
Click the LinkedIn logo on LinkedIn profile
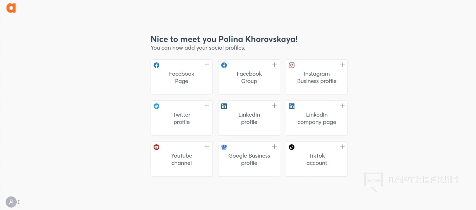(224, 106)
